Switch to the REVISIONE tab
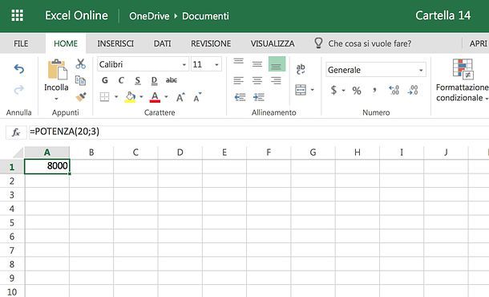 tap(211, 43)
